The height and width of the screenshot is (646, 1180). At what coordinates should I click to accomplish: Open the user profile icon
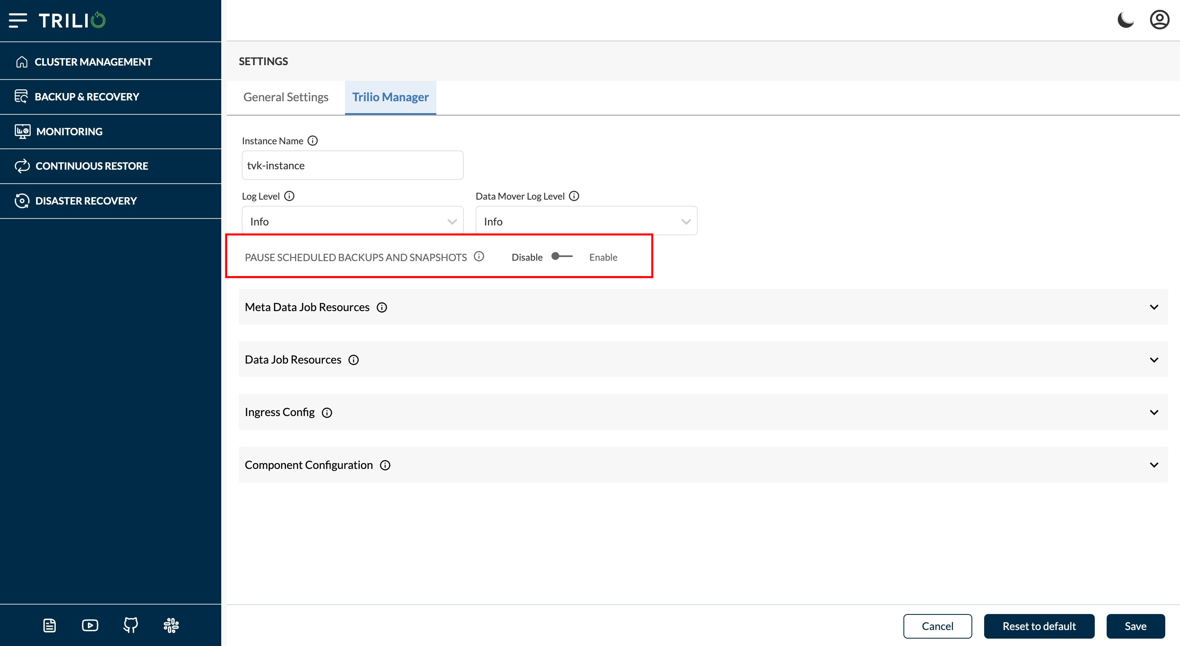click(x=1159, y=20)
